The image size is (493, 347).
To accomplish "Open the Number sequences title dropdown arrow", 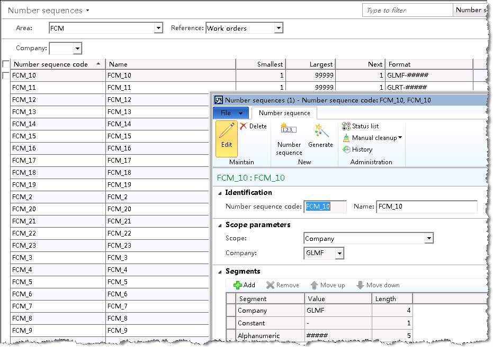I will coord(88,11).
